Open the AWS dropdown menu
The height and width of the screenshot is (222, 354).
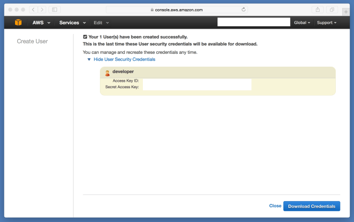point(41,23)
